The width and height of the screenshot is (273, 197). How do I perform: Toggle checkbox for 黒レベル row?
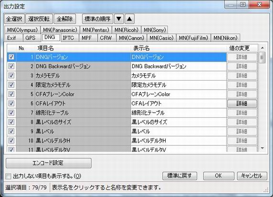(11, 131)
